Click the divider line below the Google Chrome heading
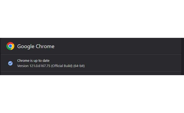 [x=92, y=55]
